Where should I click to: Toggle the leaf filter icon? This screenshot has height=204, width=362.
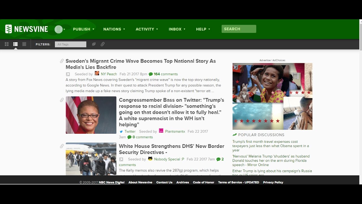coord(94,44)
